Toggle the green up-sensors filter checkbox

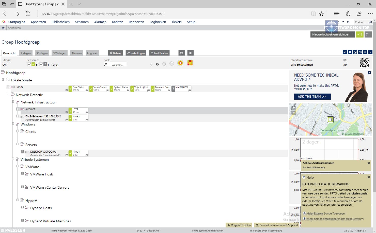pos(29,64)
